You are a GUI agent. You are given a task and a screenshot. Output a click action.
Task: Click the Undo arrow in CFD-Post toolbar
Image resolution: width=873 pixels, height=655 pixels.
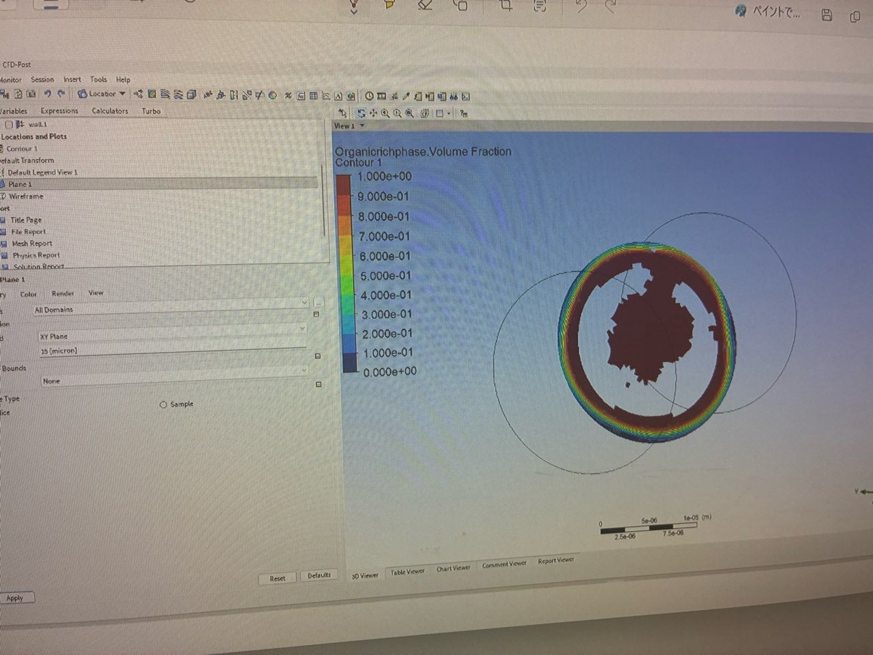(48, 93)
